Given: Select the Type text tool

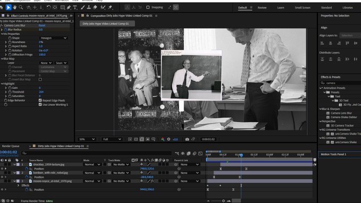Looking at the screenshot, I should [x=75, y=7].
